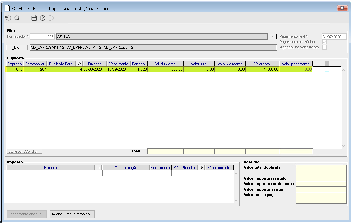Image resolution: width=353 pixels, height=223 pixels.
Task: Expand the Duplicata/Parc. column chevron
Action: coord(79,64)
